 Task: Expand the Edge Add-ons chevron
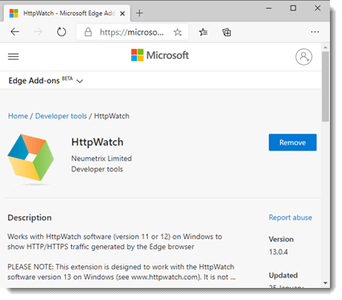tap(80, 81)
